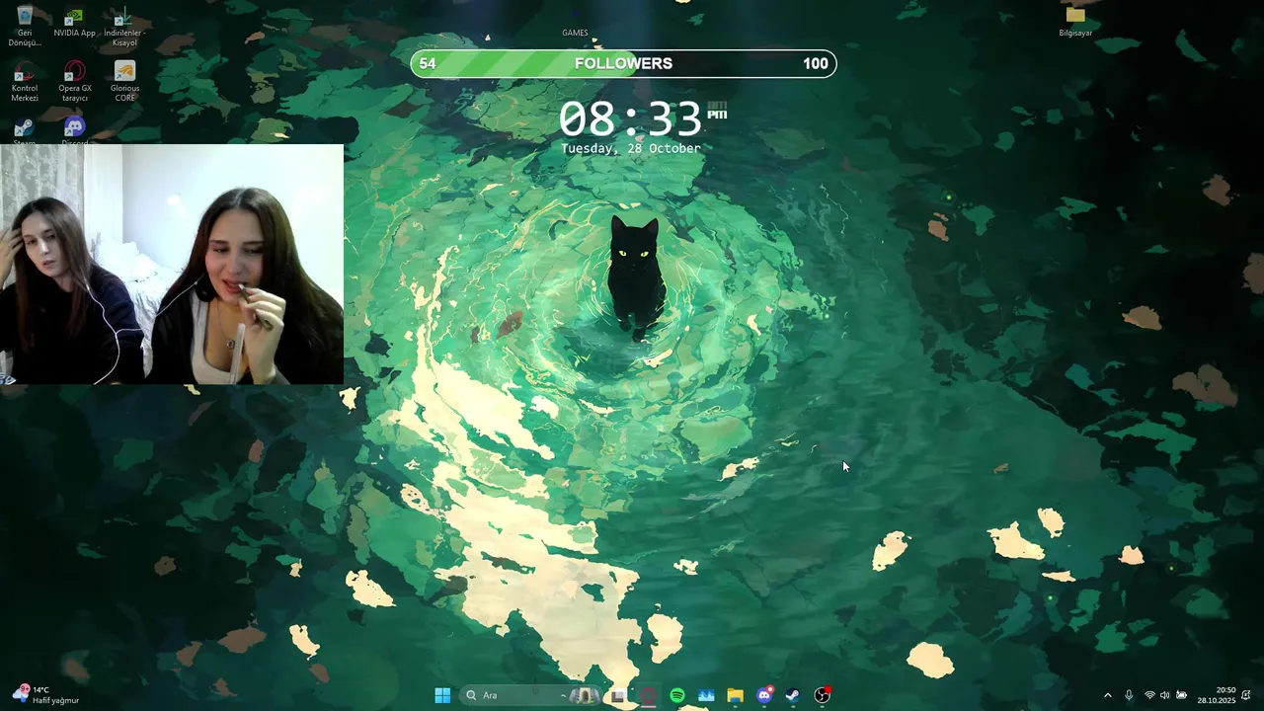
Task: Open the Geri Dönüşüm recycle bin icon
Action: pos(25,25)
